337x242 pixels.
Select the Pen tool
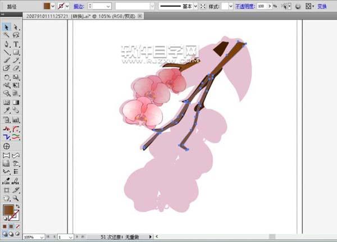coord(6,44)
